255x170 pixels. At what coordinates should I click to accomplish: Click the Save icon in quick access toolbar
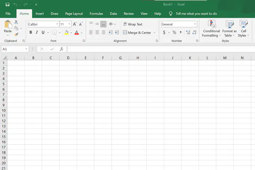coord(7,4)
